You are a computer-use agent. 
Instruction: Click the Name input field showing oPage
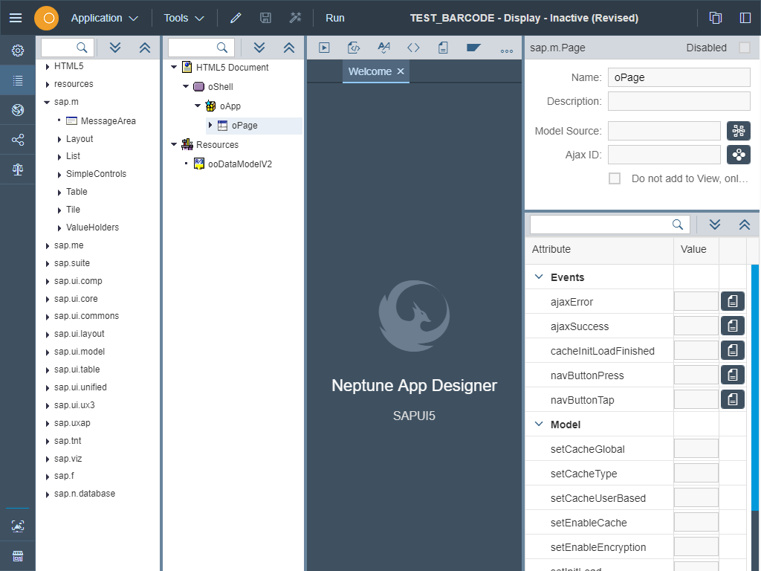point(679,77)
